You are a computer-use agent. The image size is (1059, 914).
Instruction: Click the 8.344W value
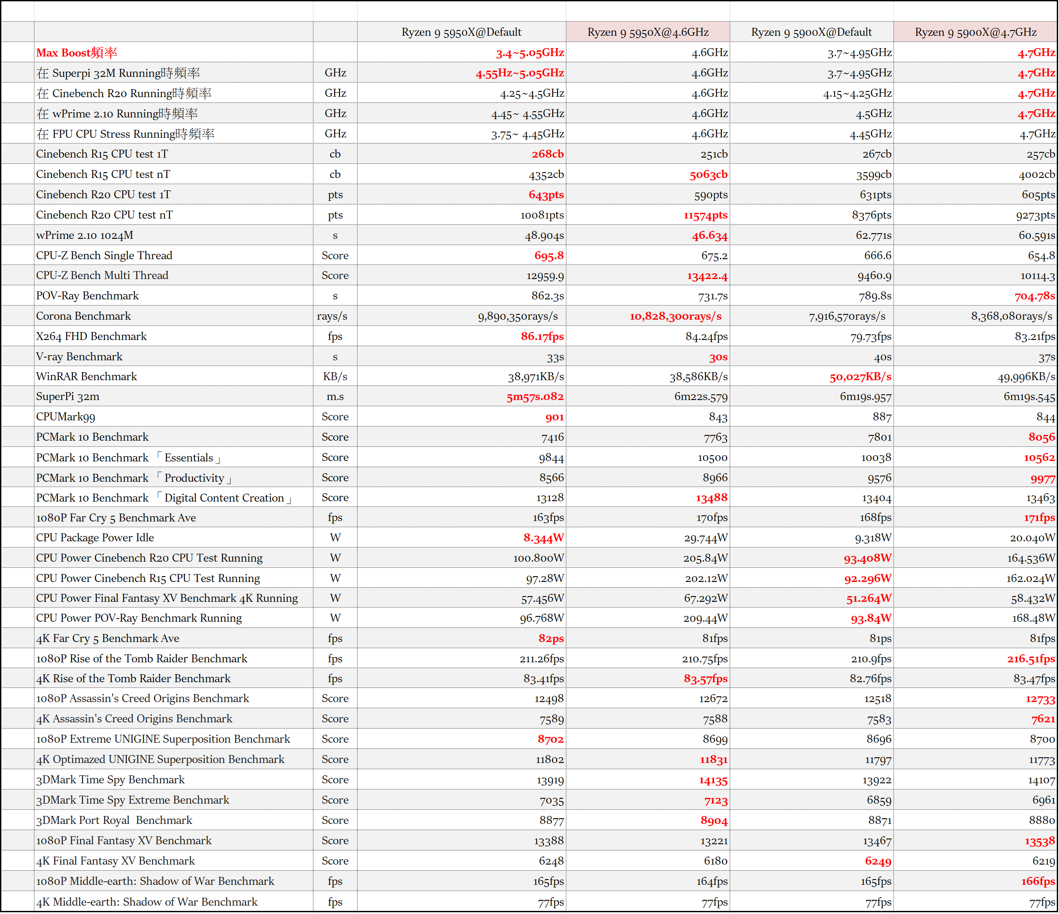tap(543, 538)
